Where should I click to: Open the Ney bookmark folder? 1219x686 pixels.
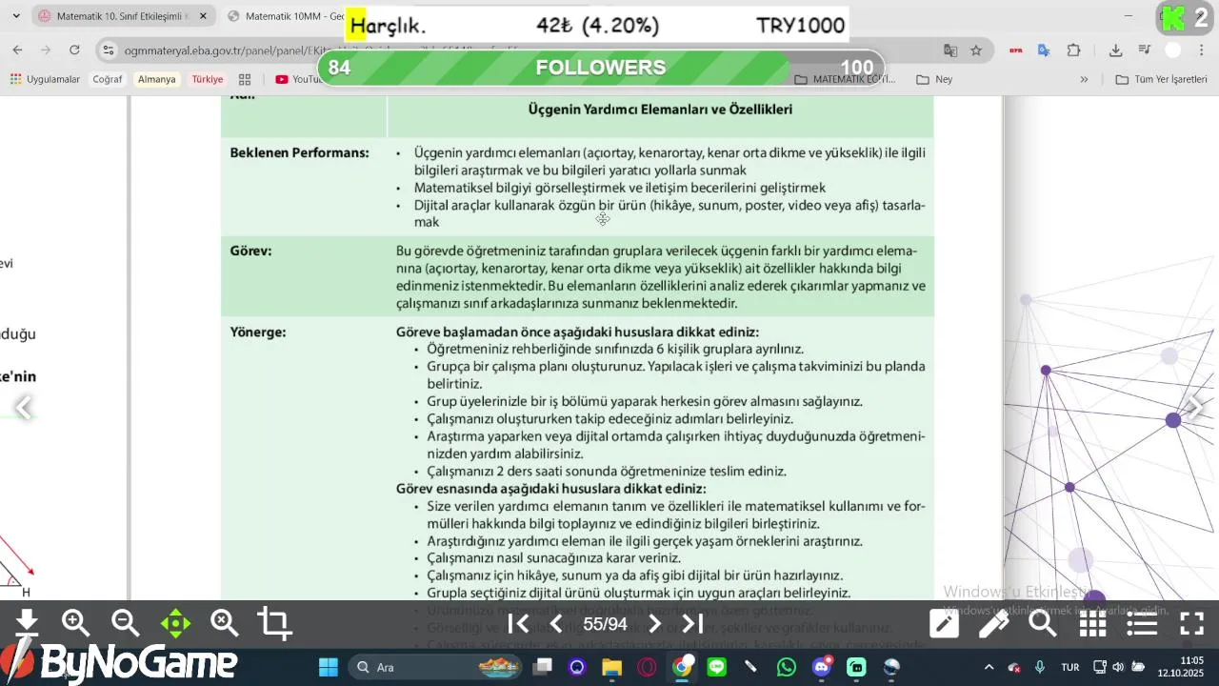tap(935, 79)
